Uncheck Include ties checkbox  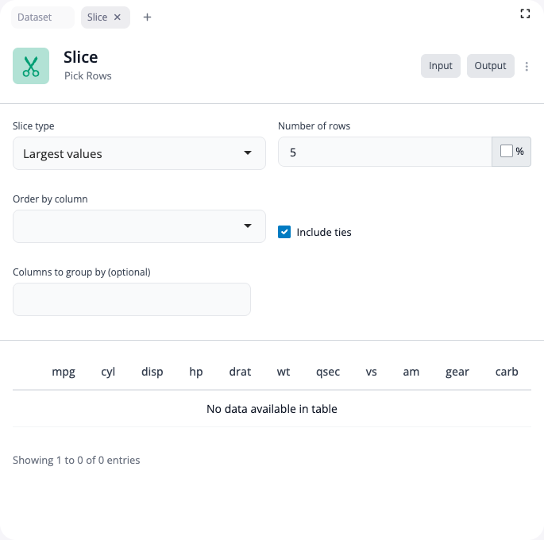[x=284, y=232]
